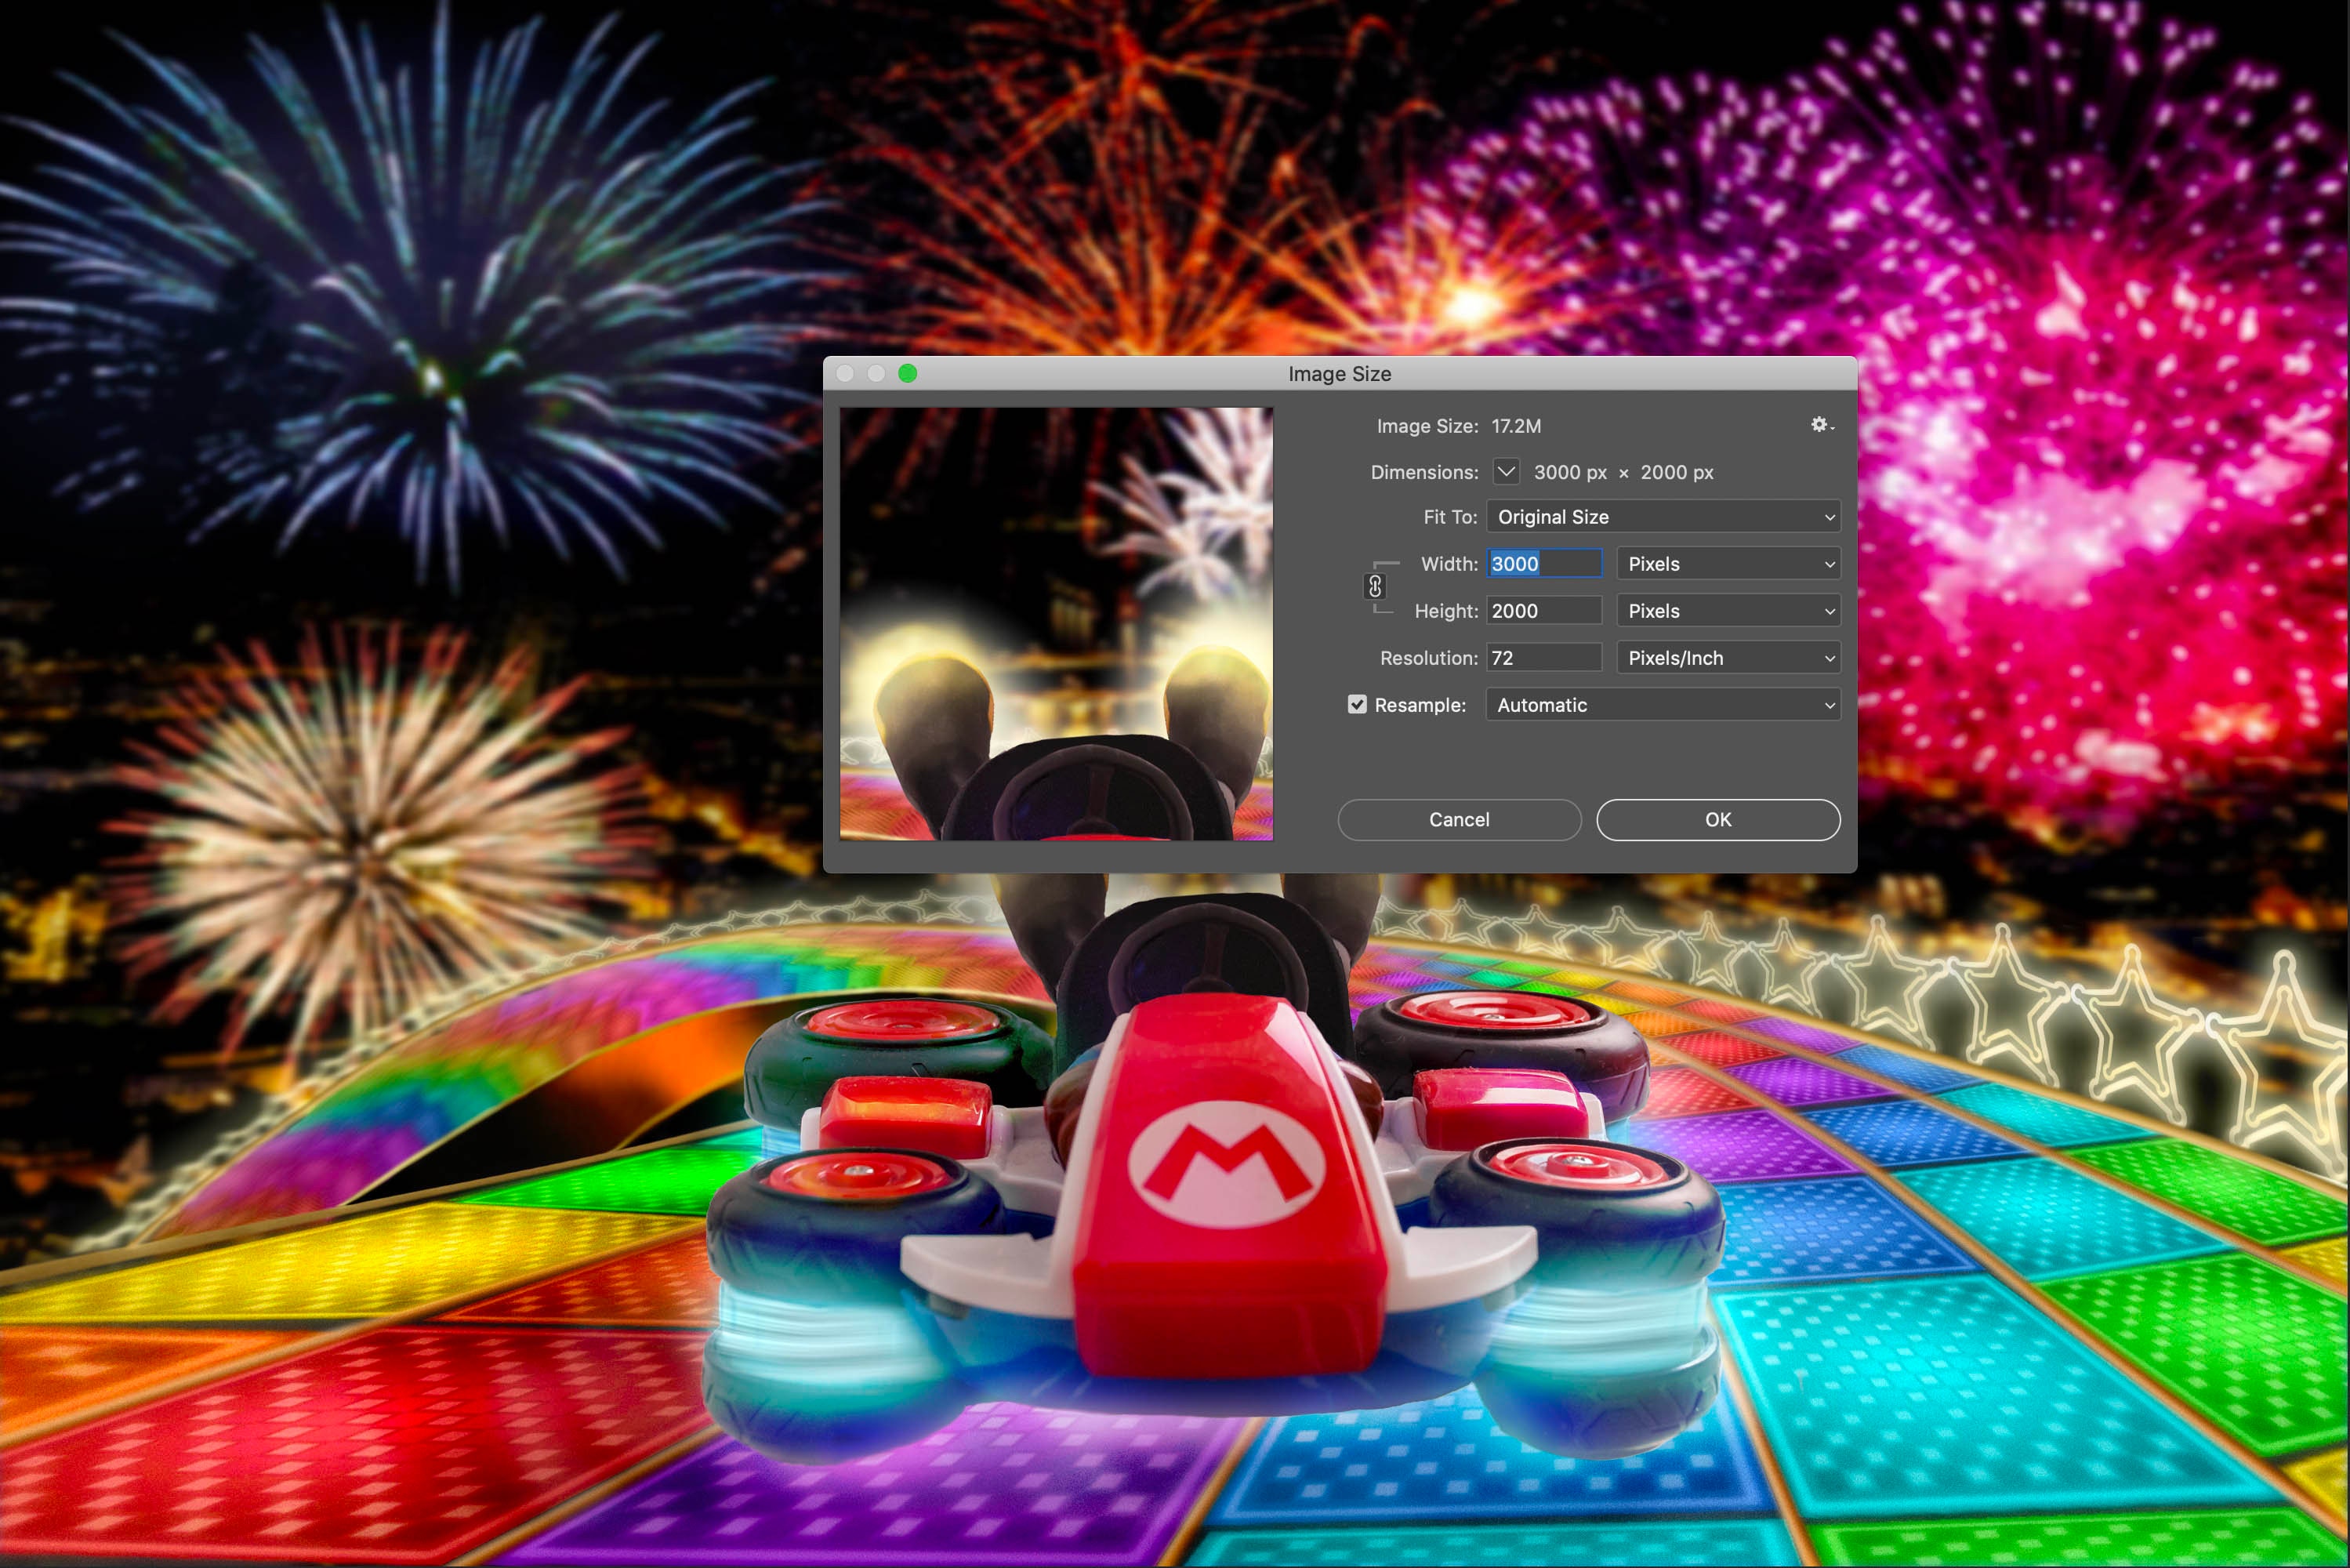This screenshot has height=1568, width=2350.
Task: Click the image preview thumbnail
Action: pos(1057,625)
